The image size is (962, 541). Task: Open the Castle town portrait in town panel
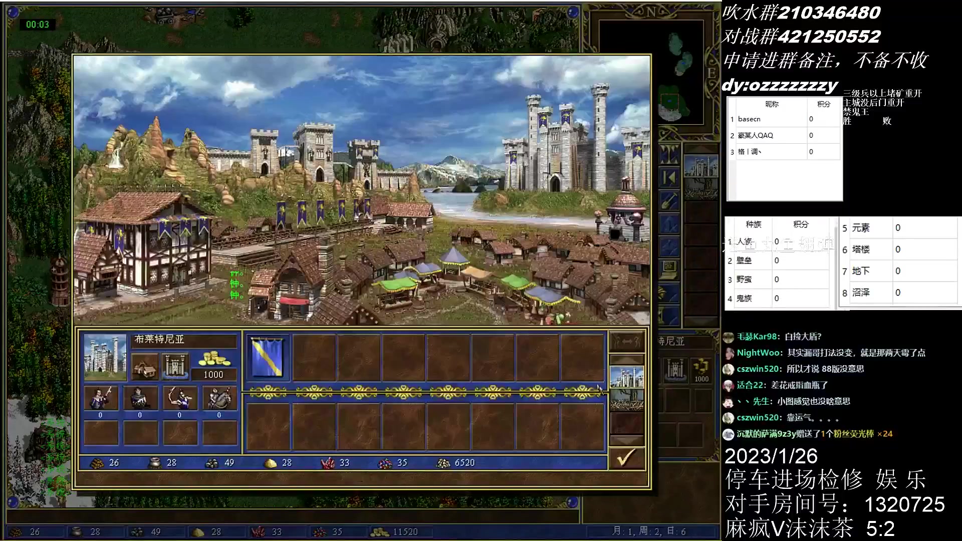coord(105,357)
